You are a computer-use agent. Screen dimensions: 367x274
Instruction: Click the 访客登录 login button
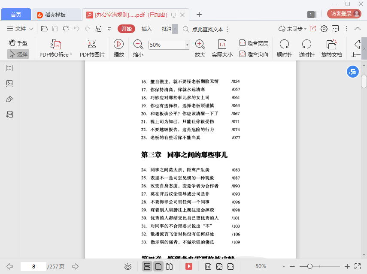click(344, 14)
